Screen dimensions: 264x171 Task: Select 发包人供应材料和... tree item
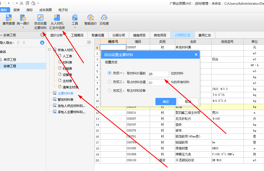pos(72,106)
